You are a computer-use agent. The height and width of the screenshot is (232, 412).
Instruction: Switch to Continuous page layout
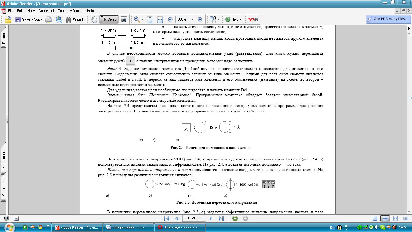tap(385, 218)
